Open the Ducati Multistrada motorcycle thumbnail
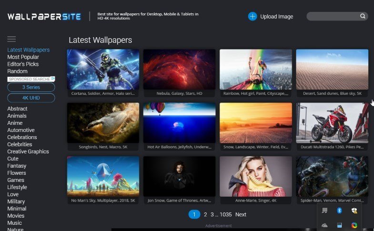 point(332,123)
